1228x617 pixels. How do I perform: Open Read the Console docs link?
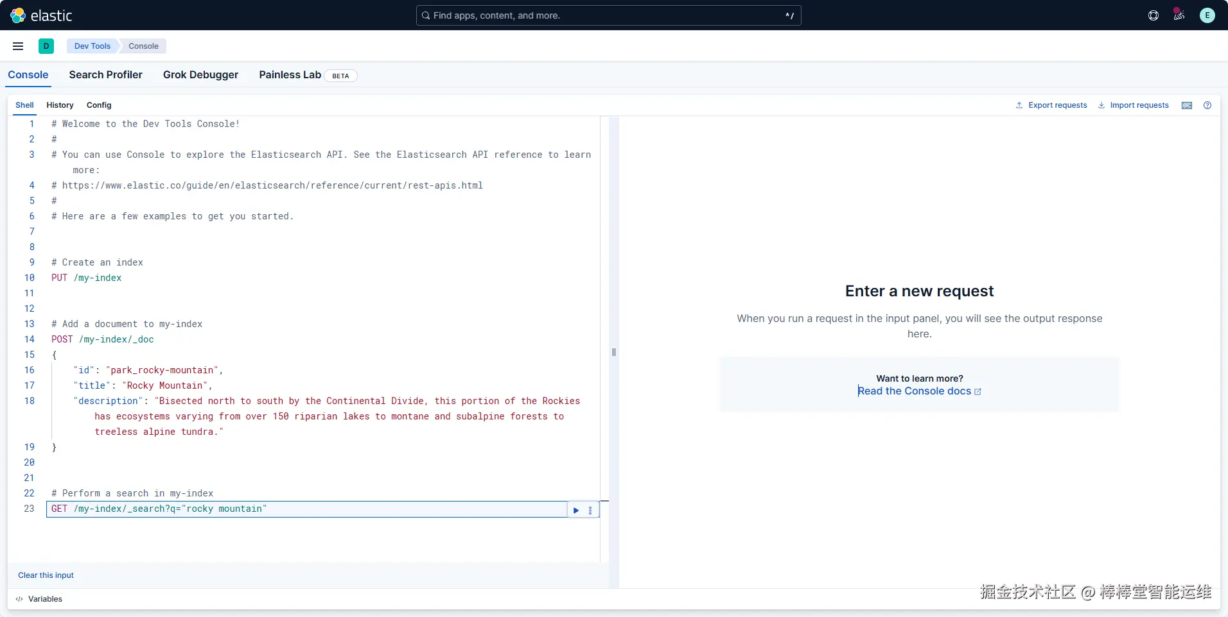[920, 391]
